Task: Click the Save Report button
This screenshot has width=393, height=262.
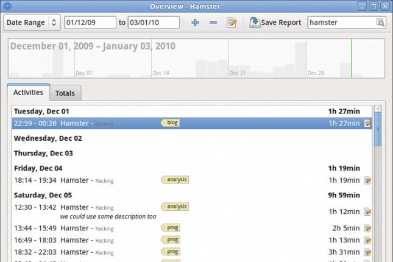Action: tap(275, 23)
